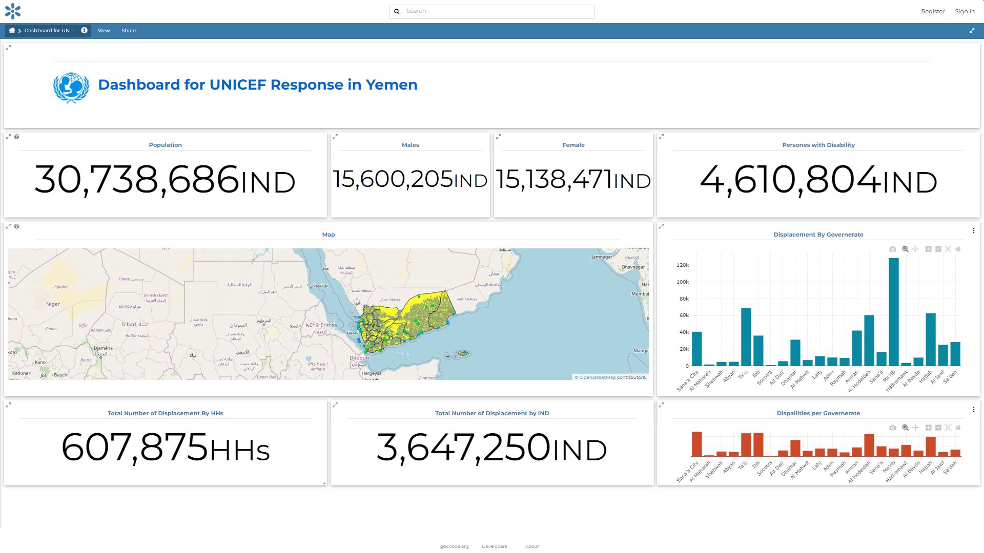The height and width of the screenshot is (553, 984).
Task: Zoom out on the Displacement chart
Action: tap(938, 249)
